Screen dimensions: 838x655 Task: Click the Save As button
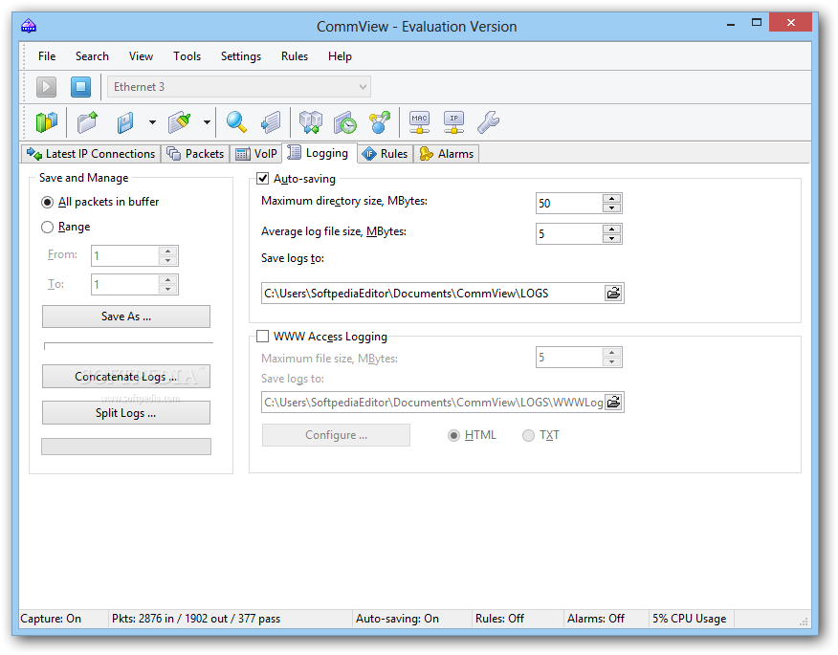pyautogui.click(x=126, y=317)
